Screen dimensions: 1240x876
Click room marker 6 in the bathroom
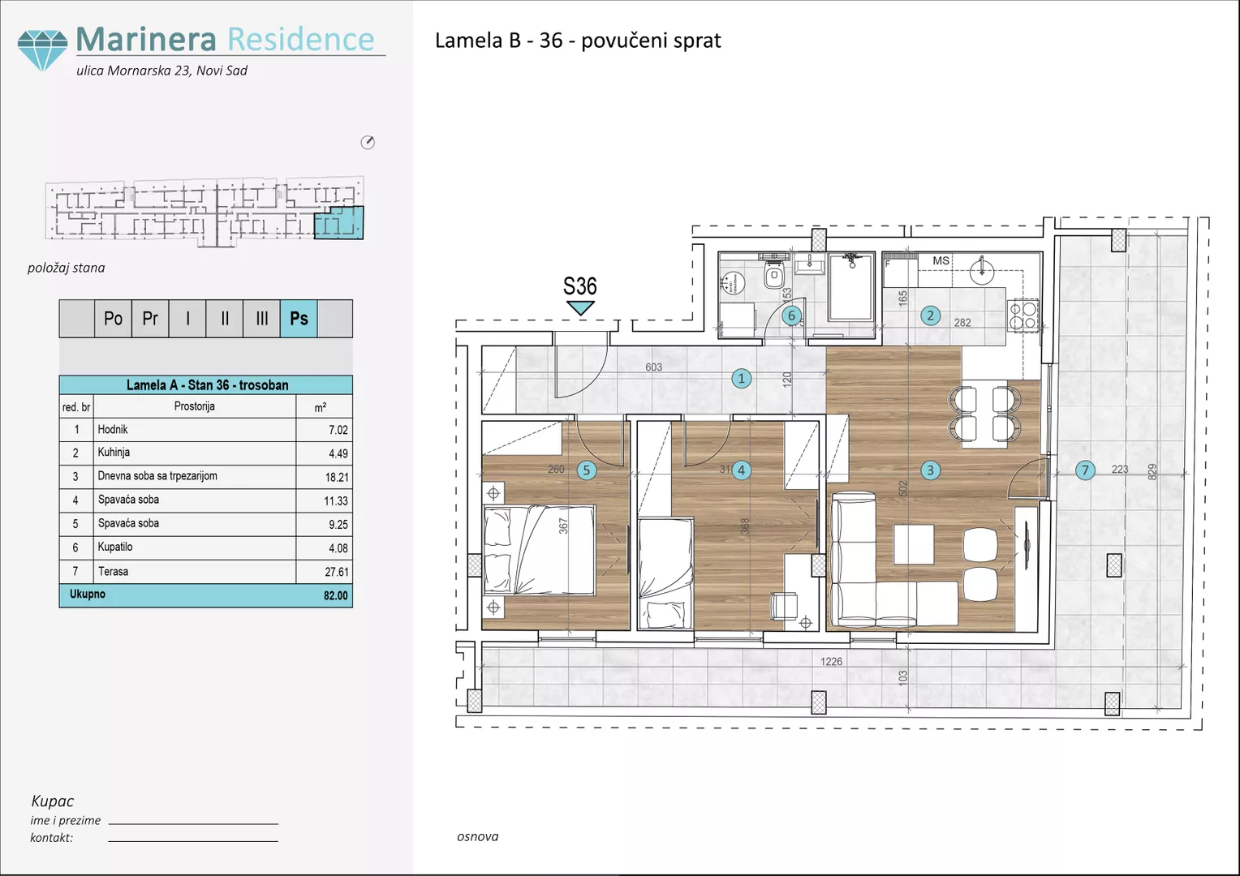point(792,316)
